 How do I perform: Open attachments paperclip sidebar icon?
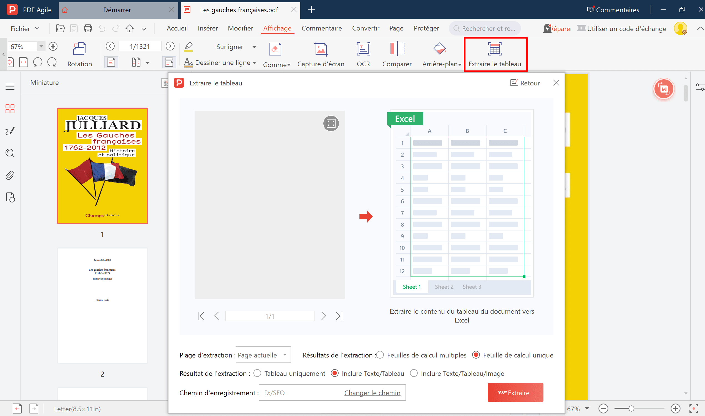click(10, 176)
